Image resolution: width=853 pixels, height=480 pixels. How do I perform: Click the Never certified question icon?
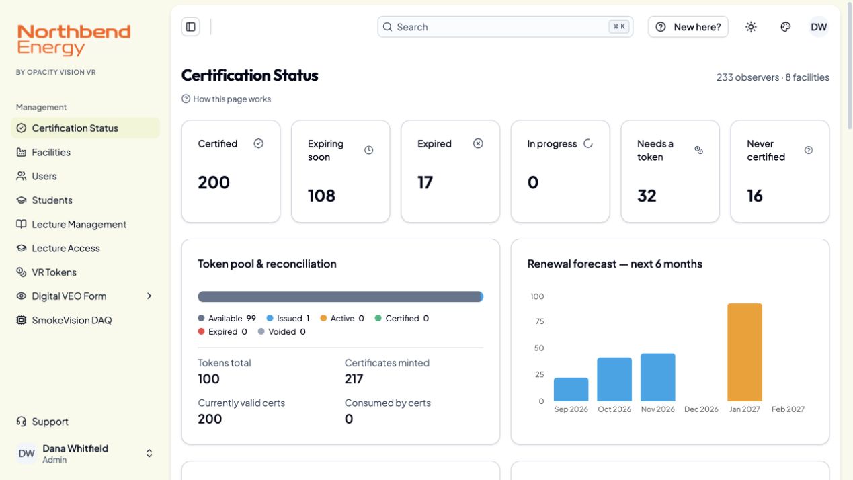[809, 150]
